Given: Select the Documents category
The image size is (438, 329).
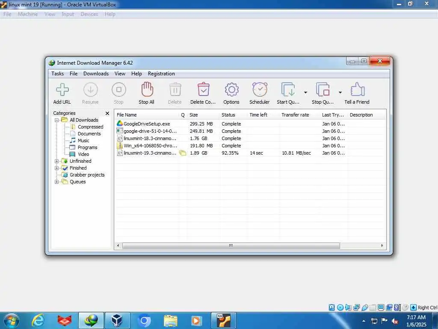Looking at the screenshot, I should 89,134.
